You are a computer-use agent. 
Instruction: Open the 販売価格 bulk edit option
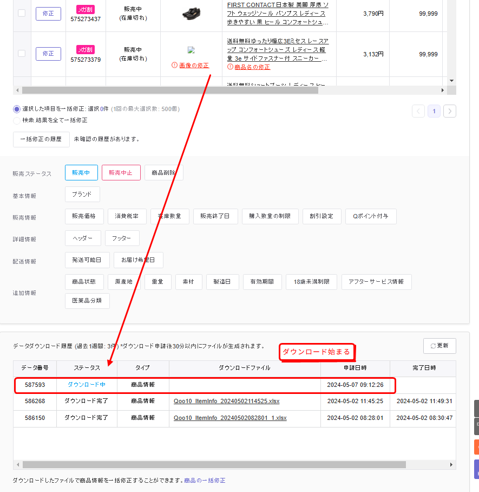(x=84, y=216)
